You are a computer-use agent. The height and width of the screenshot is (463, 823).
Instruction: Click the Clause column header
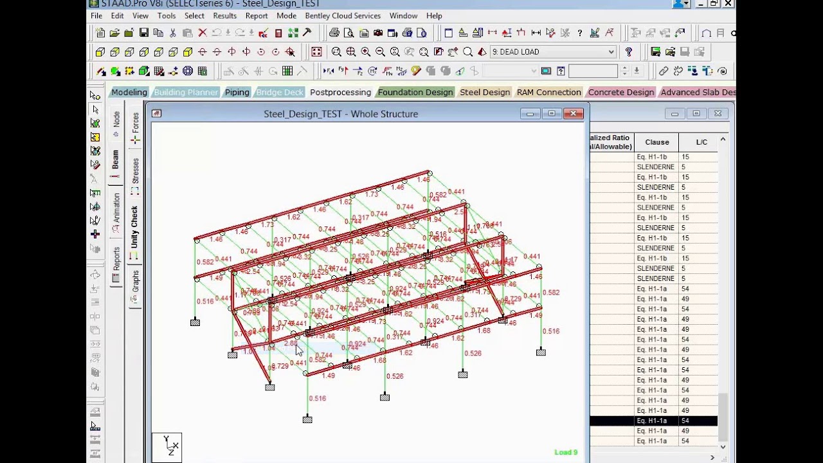(x=657, y=142)
